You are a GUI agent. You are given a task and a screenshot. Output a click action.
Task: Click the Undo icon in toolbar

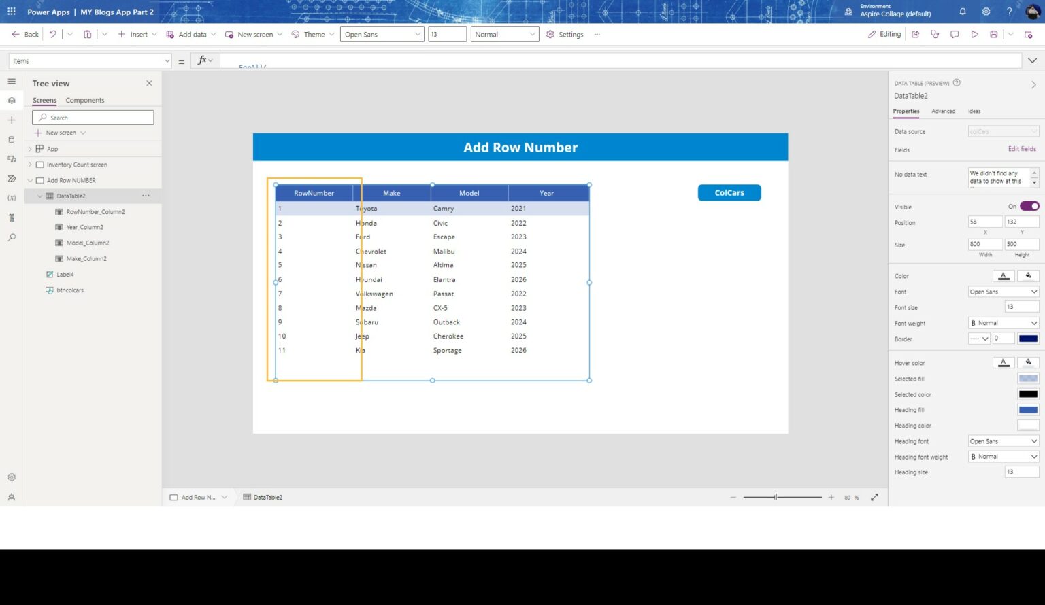pyautogui.click(x=52, y=34)
